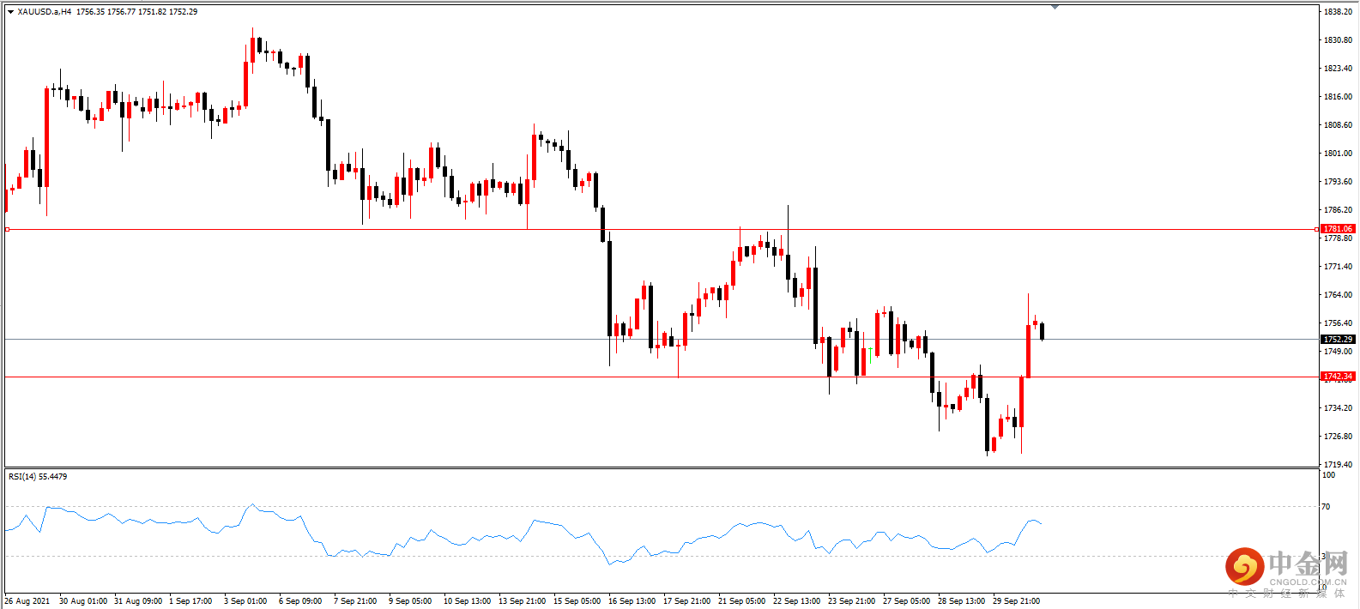Click the RSI(14) 55.4479 indicator label
Viewport: 1360px width, 609px height.
click(x=38, y=477)
